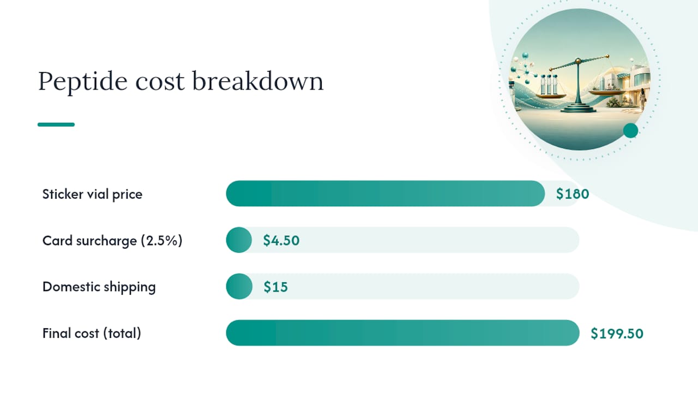Click the small teal dot on image ring
The height and width of the screenshot is (393, 698).
click(630, 130)
